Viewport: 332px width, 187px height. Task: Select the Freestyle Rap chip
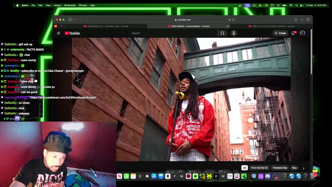280,168
